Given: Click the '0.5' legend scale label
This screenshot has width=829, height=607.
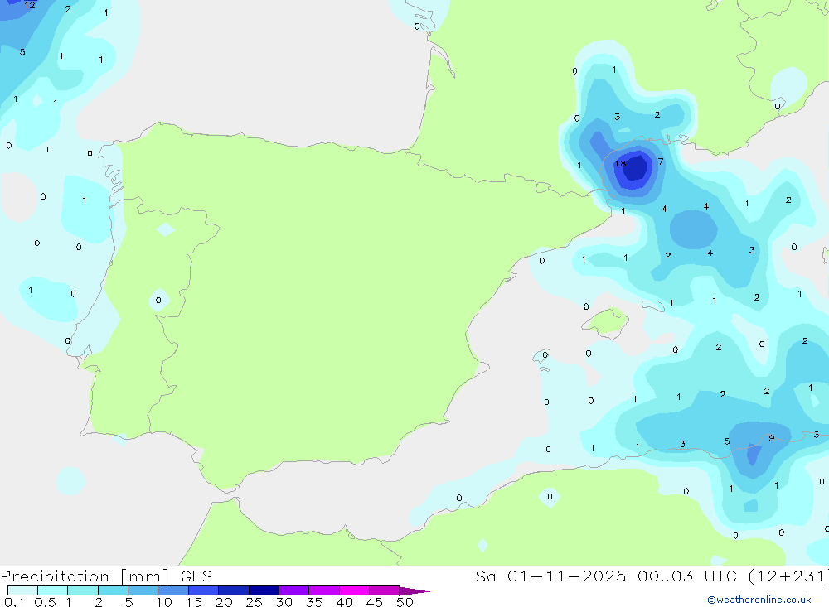Looking at the screenshot, I should tap(45, 602).
